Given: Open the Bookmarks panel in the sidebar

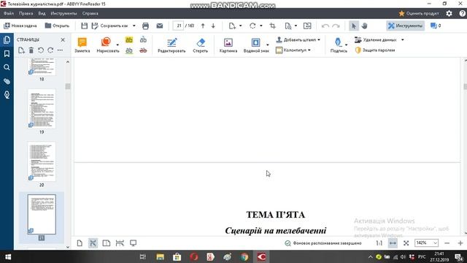Looking at the screenshot, I should tap(7, 53).
